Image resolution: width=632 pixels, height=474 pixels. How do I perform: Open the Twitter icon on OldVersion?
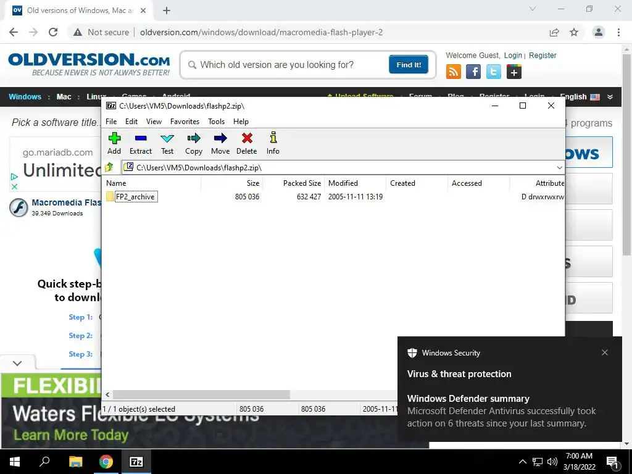tap(494, 72)
